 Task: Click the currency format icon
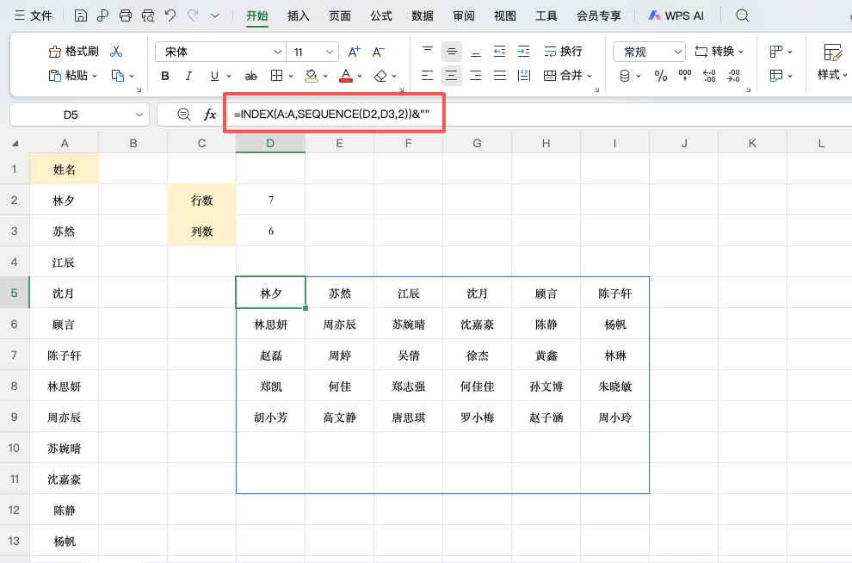(x=625, y=76)
